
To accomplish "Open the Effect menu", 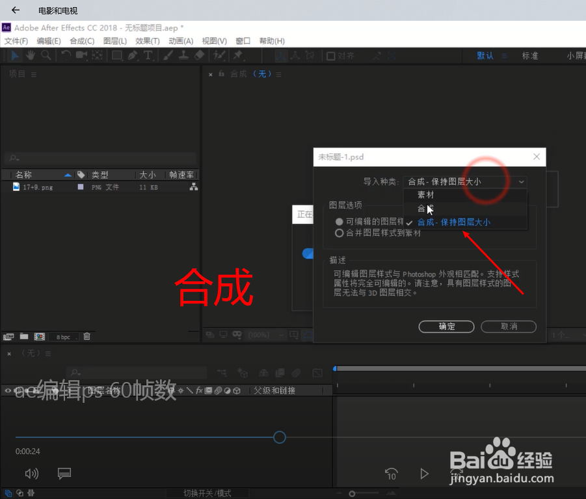I will [x=147, y=41].
